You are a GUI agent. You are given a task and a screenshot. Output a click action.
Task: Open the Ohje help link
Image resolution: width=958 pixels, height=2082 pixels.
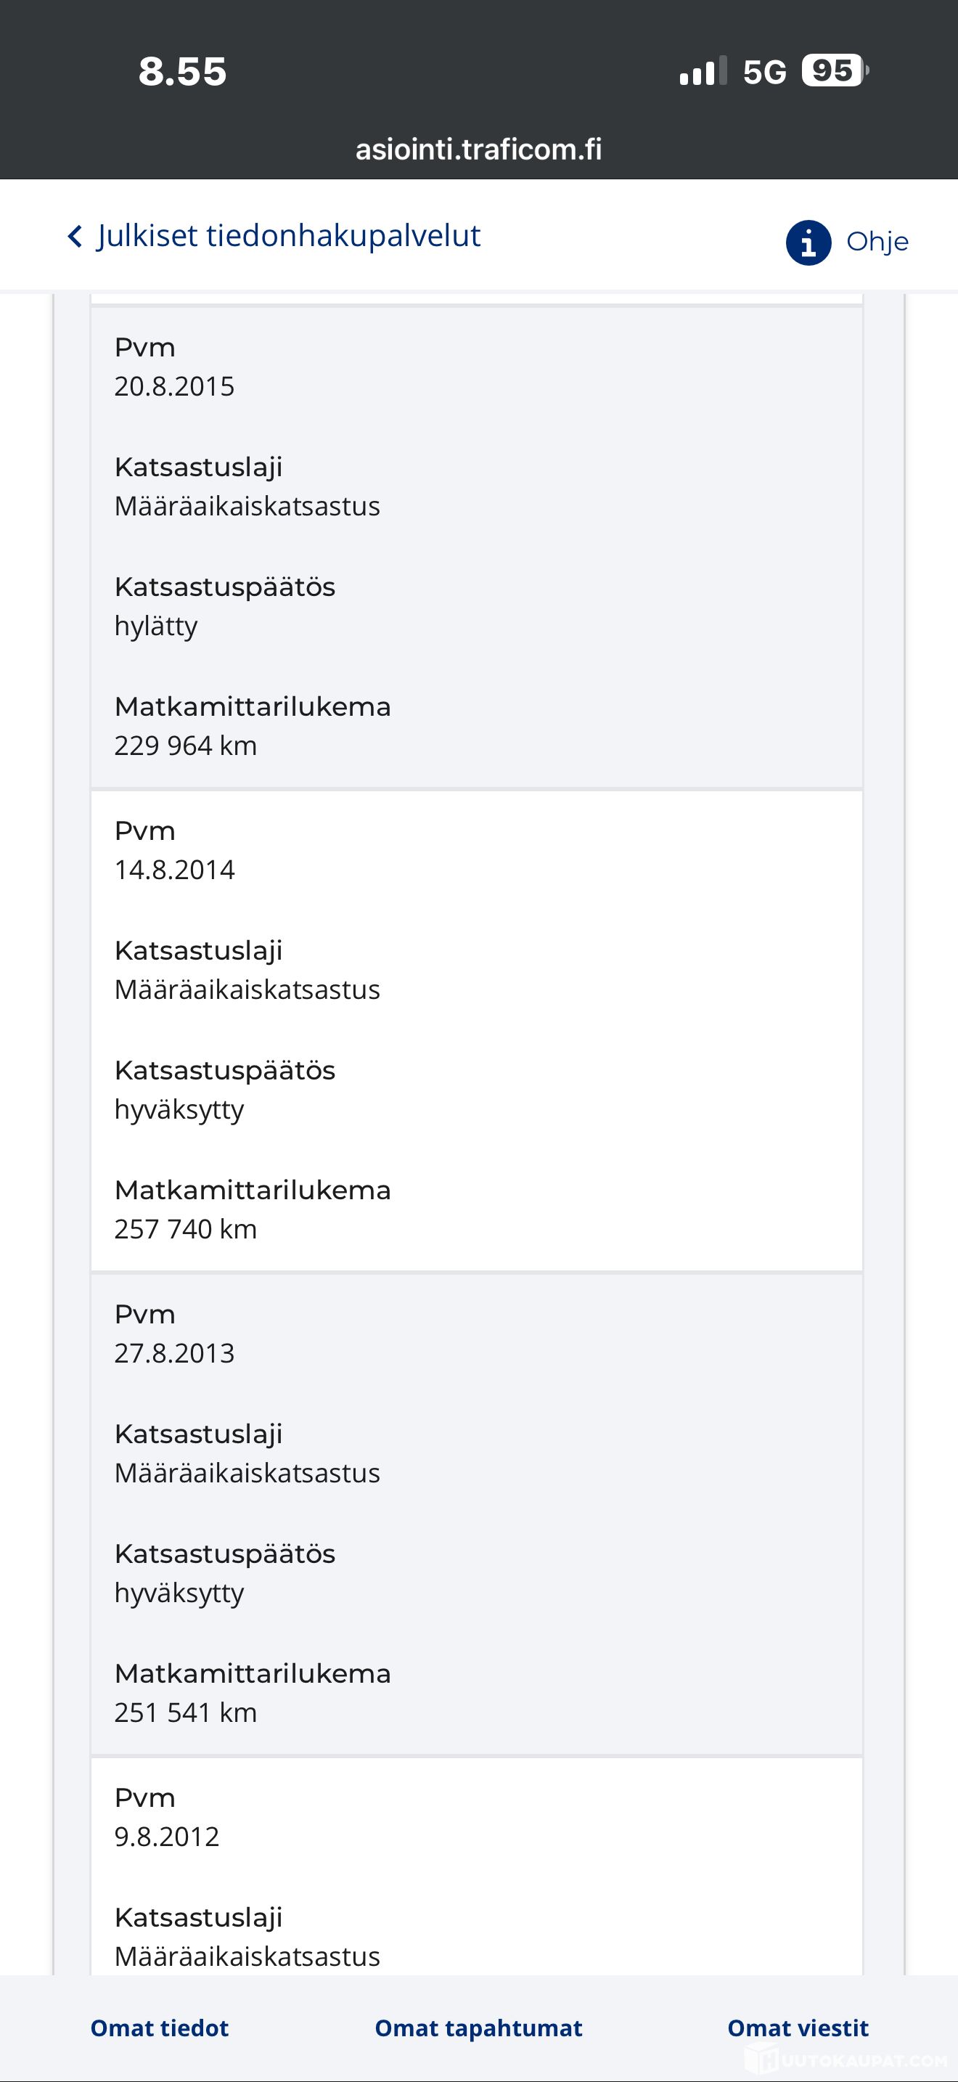click(877, 242)
